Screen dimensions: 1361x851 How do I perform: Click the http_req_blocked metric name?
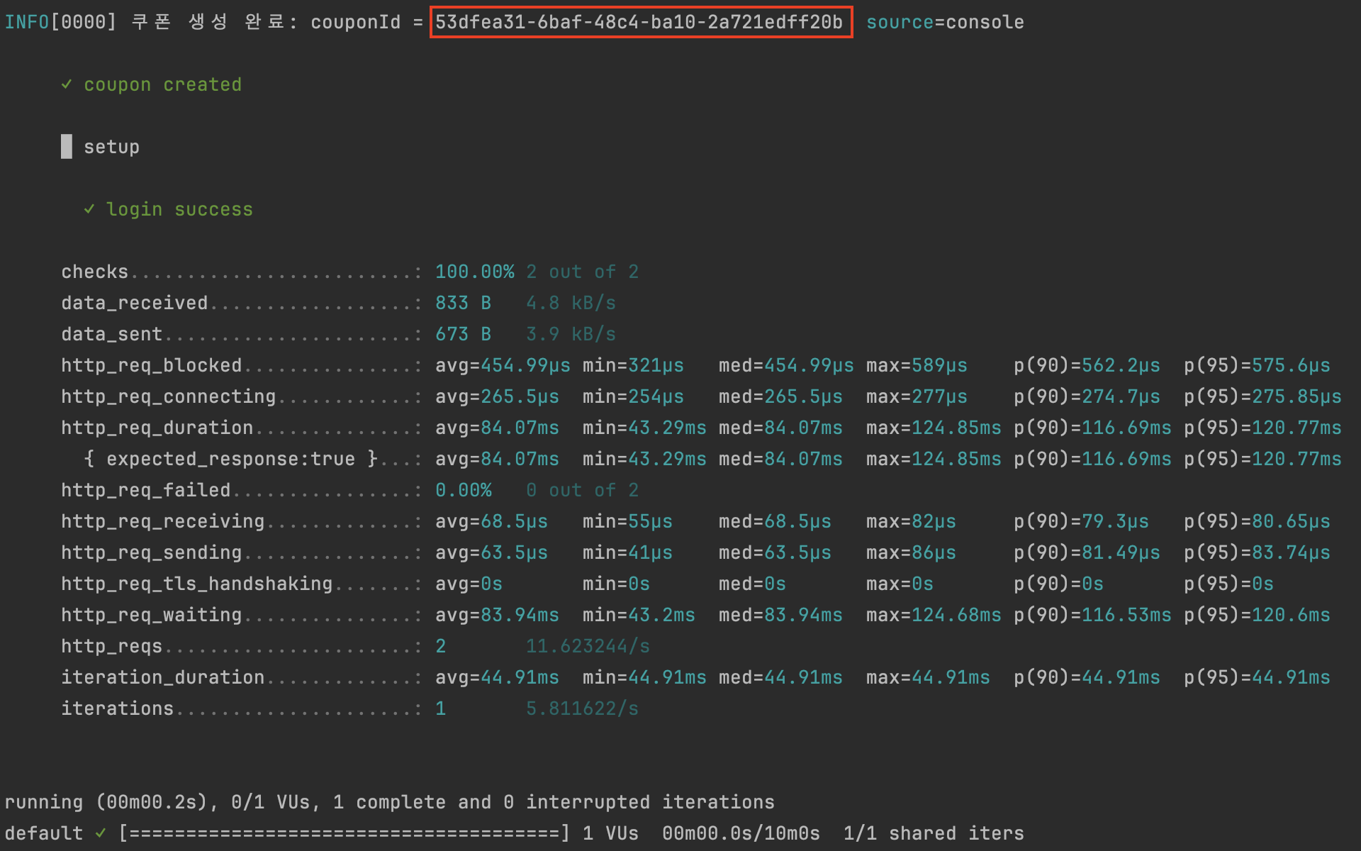(151, 365)
